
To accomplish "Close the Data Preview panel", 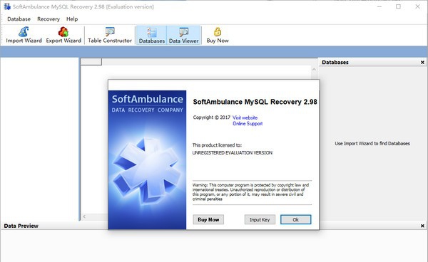I will tap(422, 226).
